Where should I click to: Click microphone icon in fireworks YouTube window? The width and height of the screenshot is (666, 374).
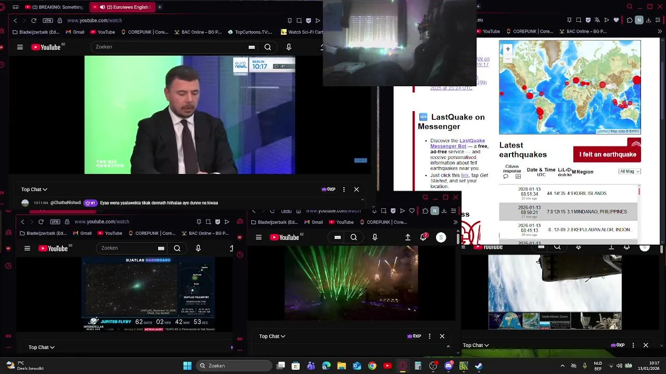pos(375,237)
